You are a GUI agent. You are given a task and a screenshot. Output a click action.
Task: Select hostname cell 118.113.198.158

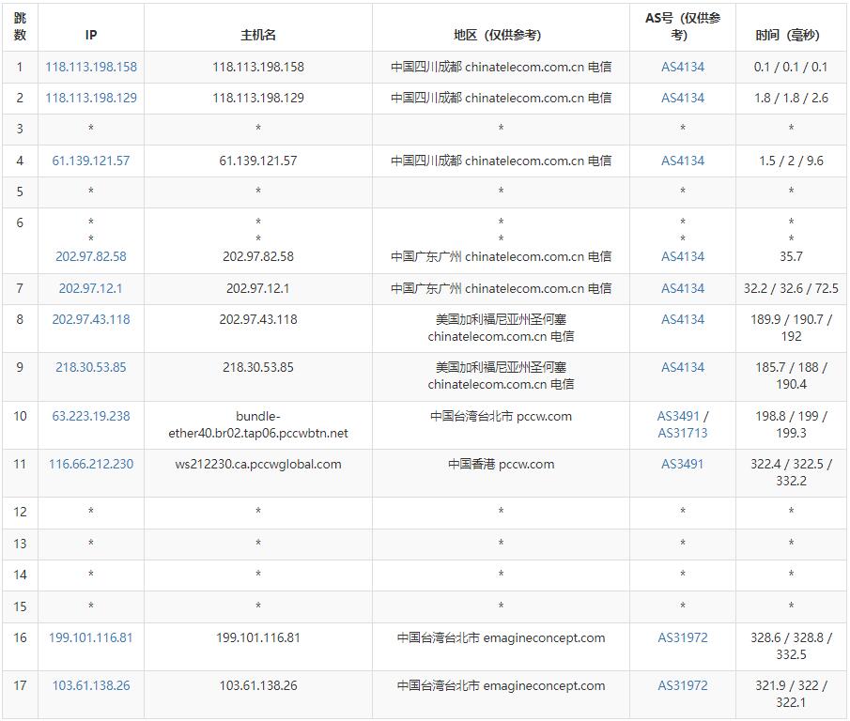pyautogui.click(x=258, y=68)
